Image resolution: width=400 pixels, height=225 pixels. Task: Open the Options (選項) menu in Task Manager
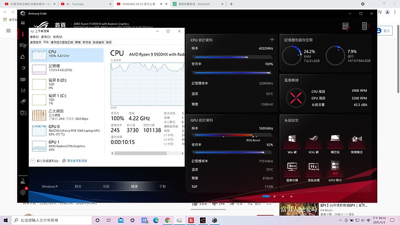coord(46,37)
